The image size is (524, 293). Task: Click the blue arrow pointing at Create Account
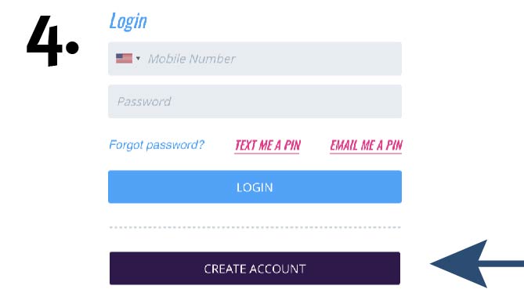(x=476, y=263)
